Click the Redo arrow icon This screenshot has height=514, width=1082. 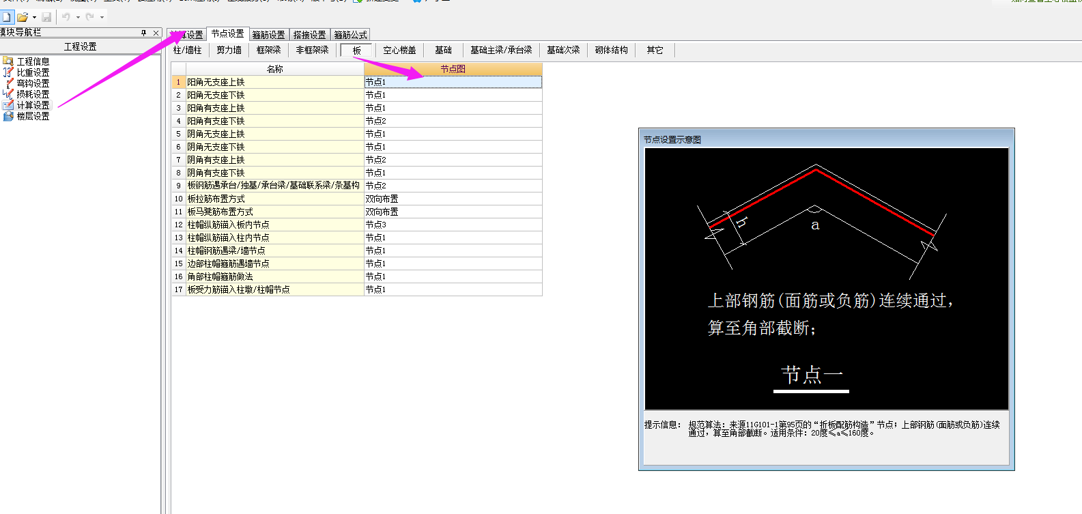coord(90,17)
